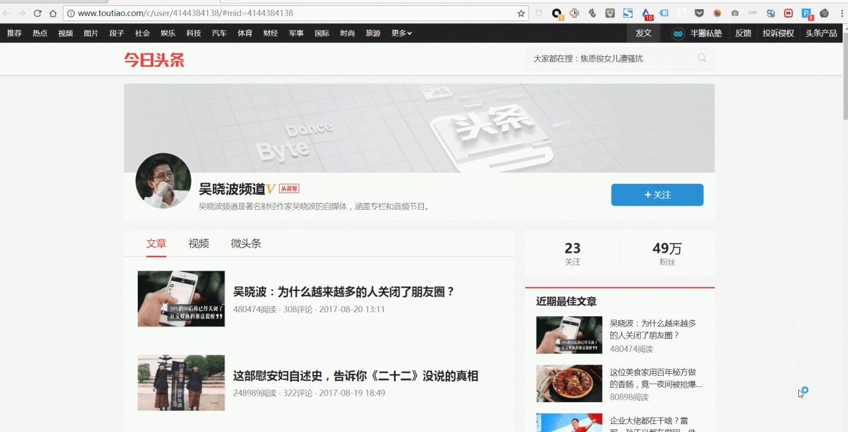Click the blue S extension icon
The image size is (848, 432).
coord(627,13)
